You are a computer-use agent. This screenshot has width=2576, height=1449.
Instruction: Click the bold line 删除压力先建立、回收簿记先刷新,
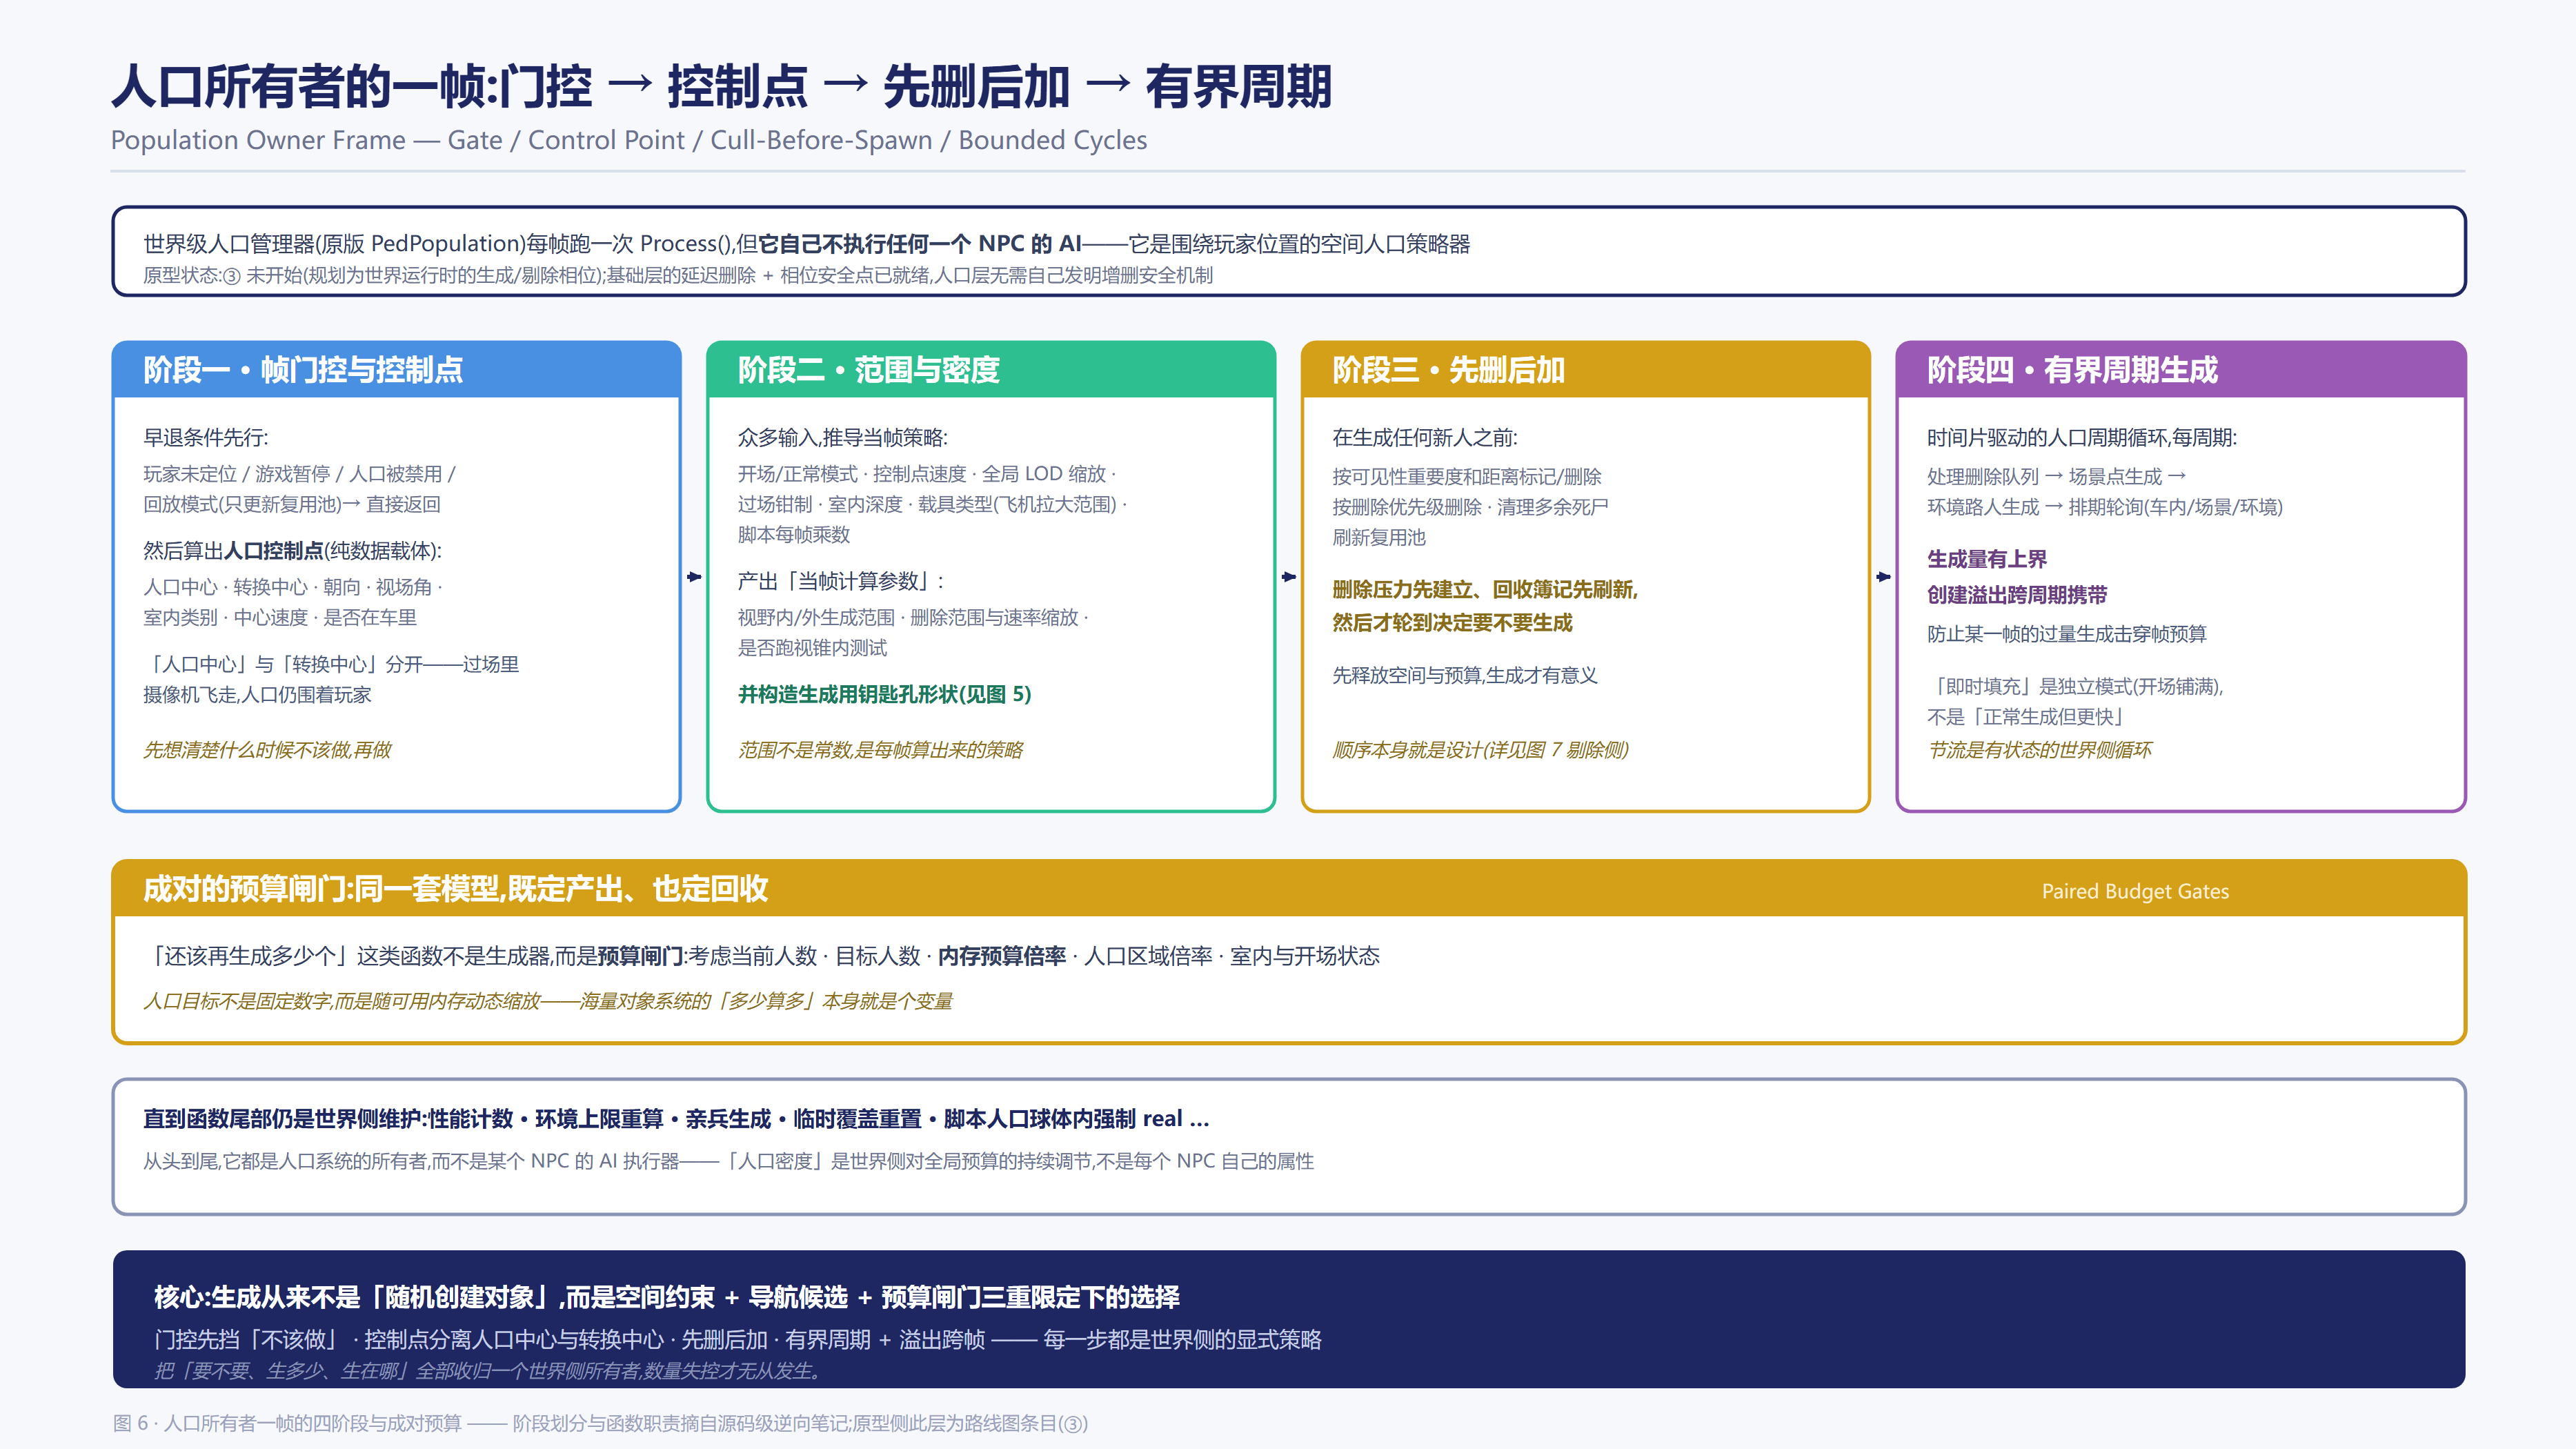coord(1485,590)
